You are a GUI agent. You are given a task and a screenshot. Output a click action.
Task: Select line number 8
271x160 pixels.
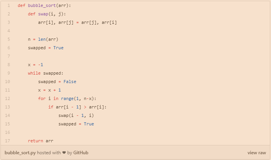[x=8, y=65]
